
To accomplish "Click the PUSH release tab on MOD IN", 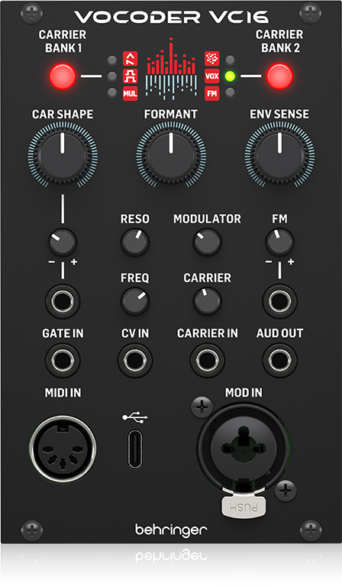I will pos(244,508).
